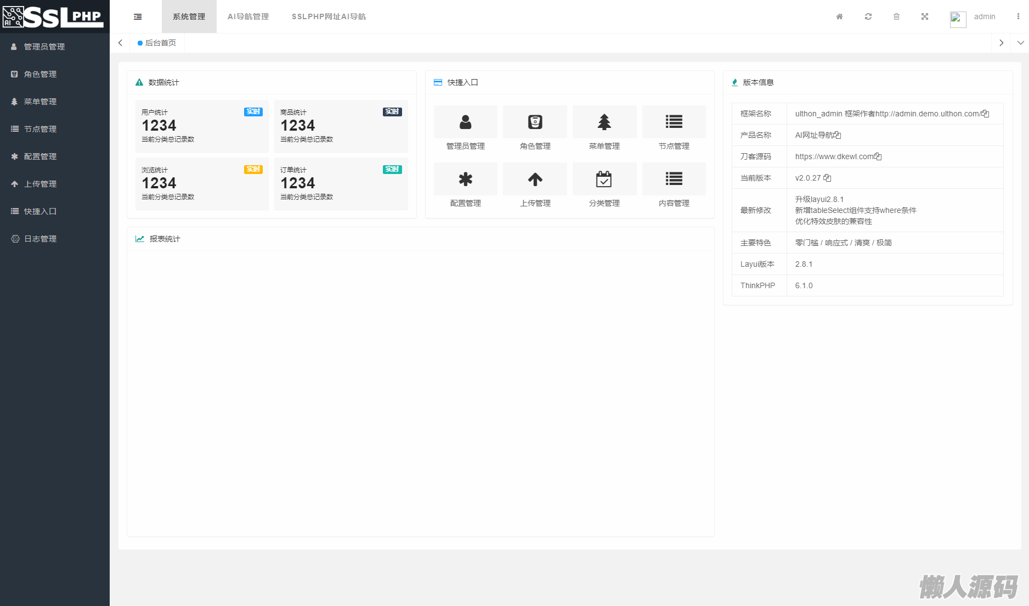Open 日志管理 in sidebar
The image size is (1029, 606).
(40, 239)
